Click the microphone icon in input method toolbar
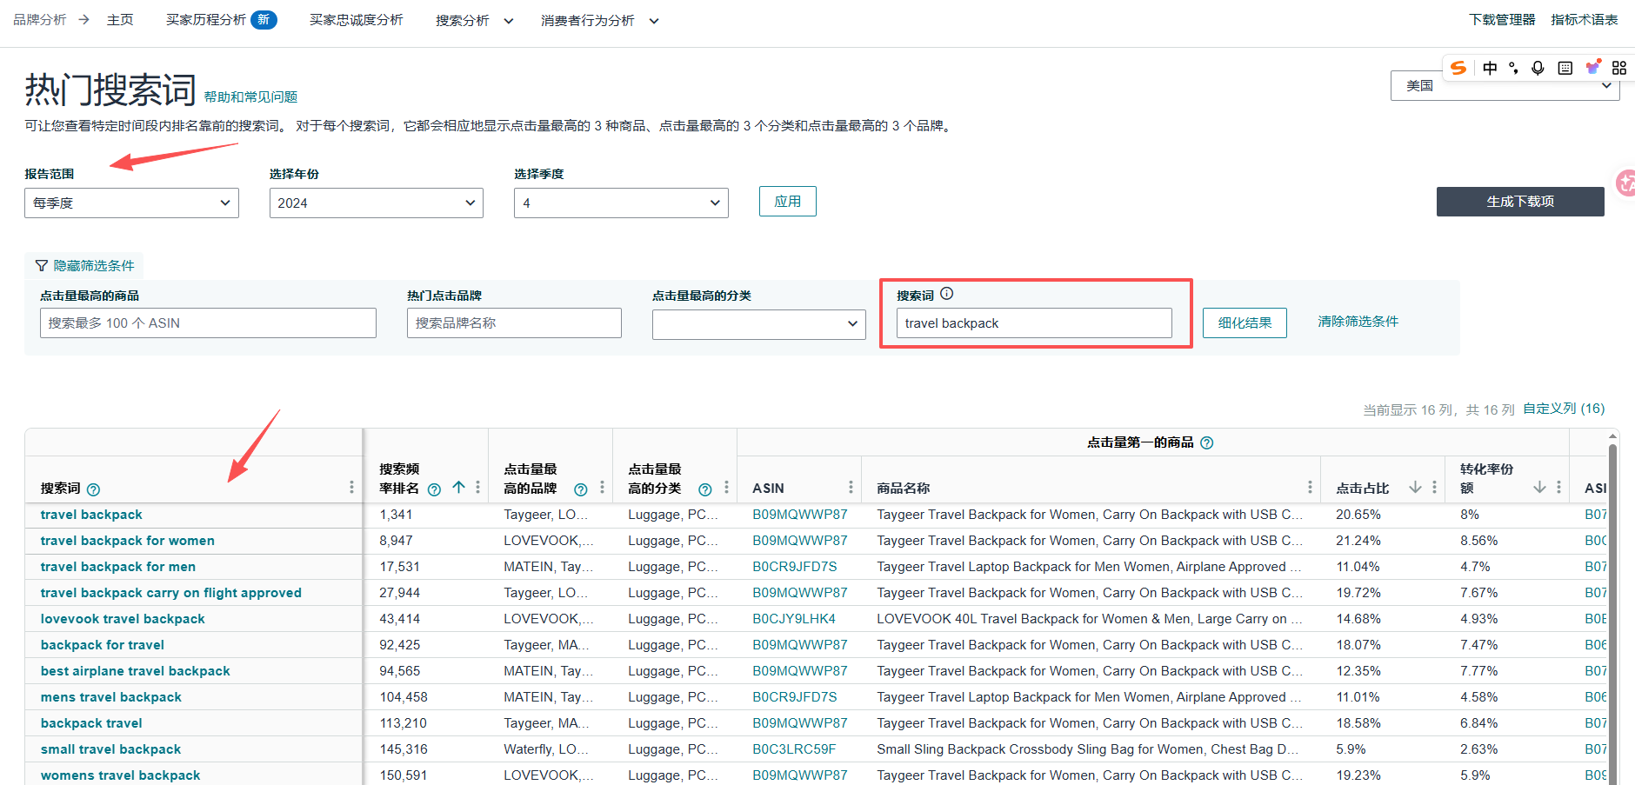This screenshot has height=785, width=1635. (x=1538, y=69)
